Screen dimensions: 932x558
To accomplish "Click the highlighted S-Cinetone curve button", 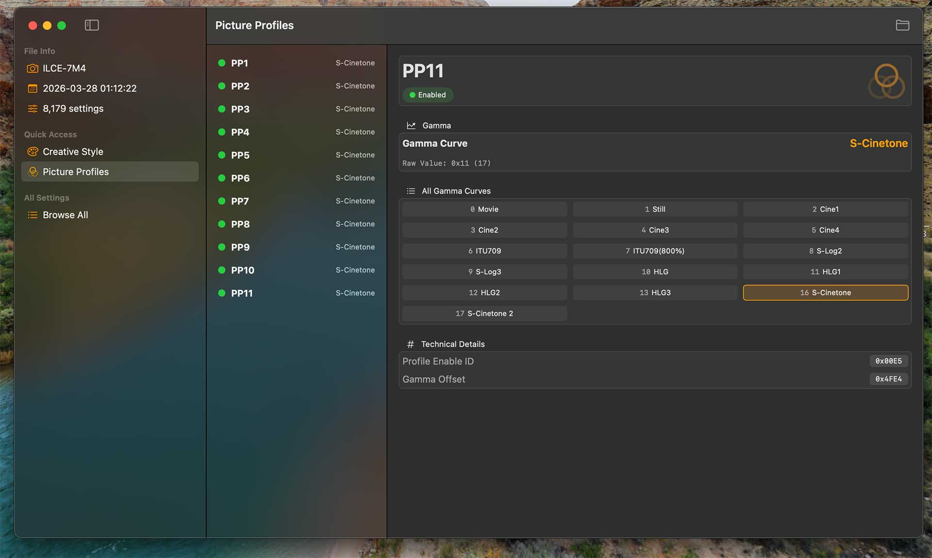I will (825, 293).
